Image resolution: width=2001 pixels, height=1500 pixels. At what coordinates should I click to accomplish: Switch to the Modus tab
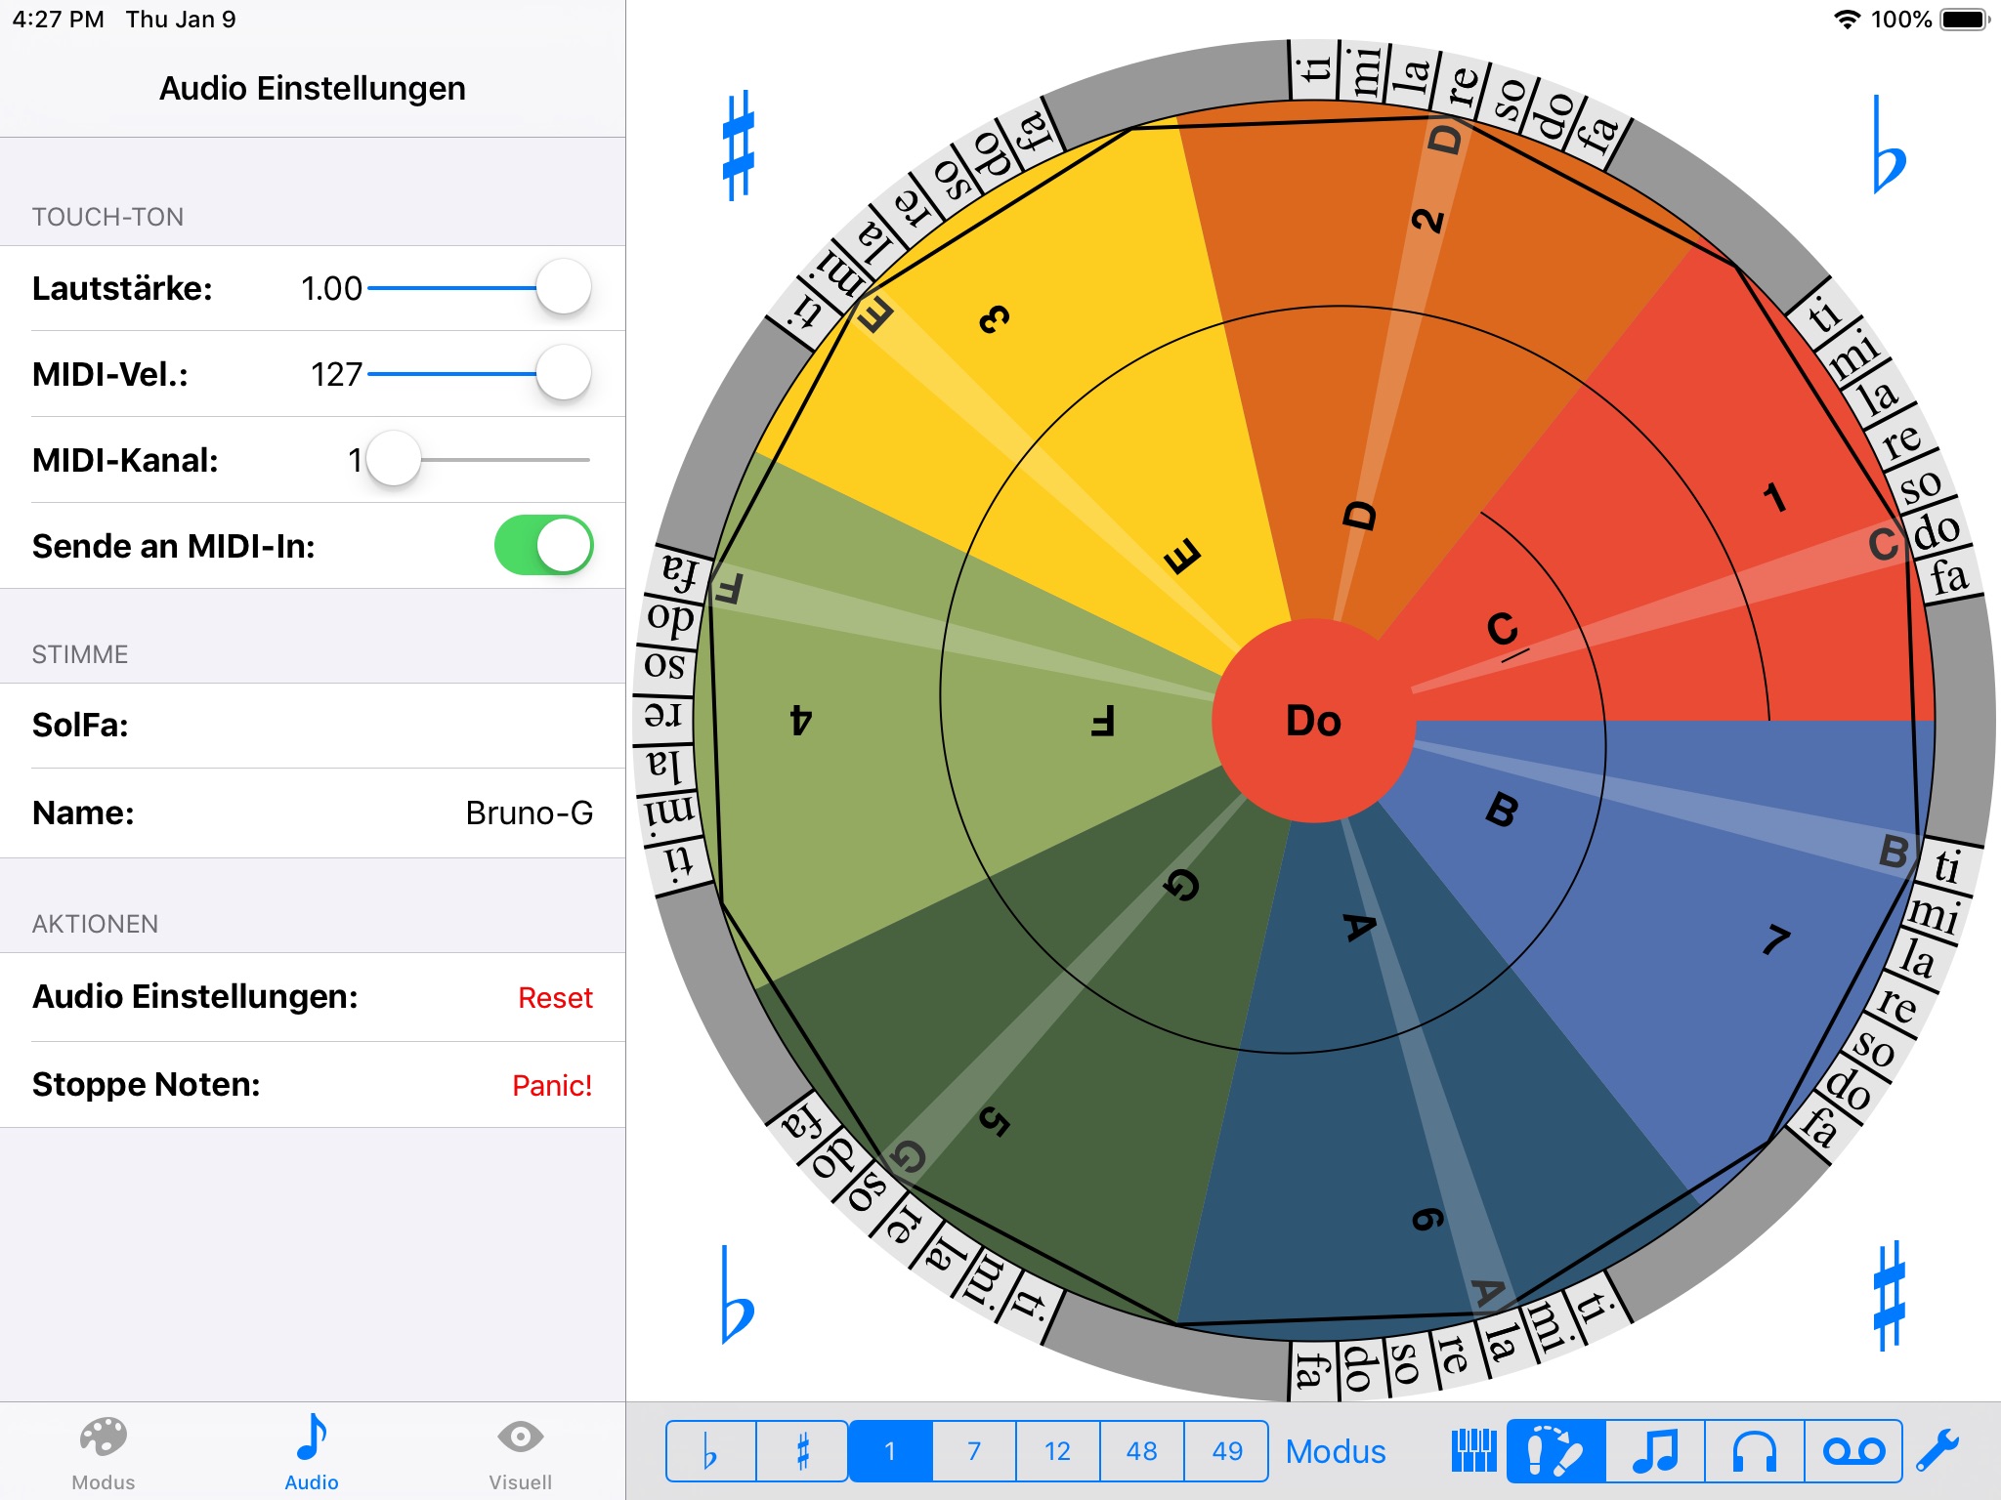104,1452
